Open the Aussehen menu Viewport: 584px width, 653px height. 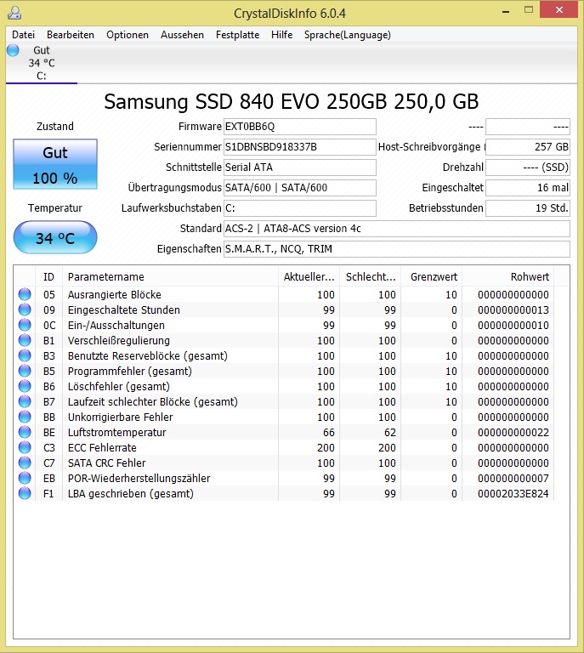coord(182,35)
